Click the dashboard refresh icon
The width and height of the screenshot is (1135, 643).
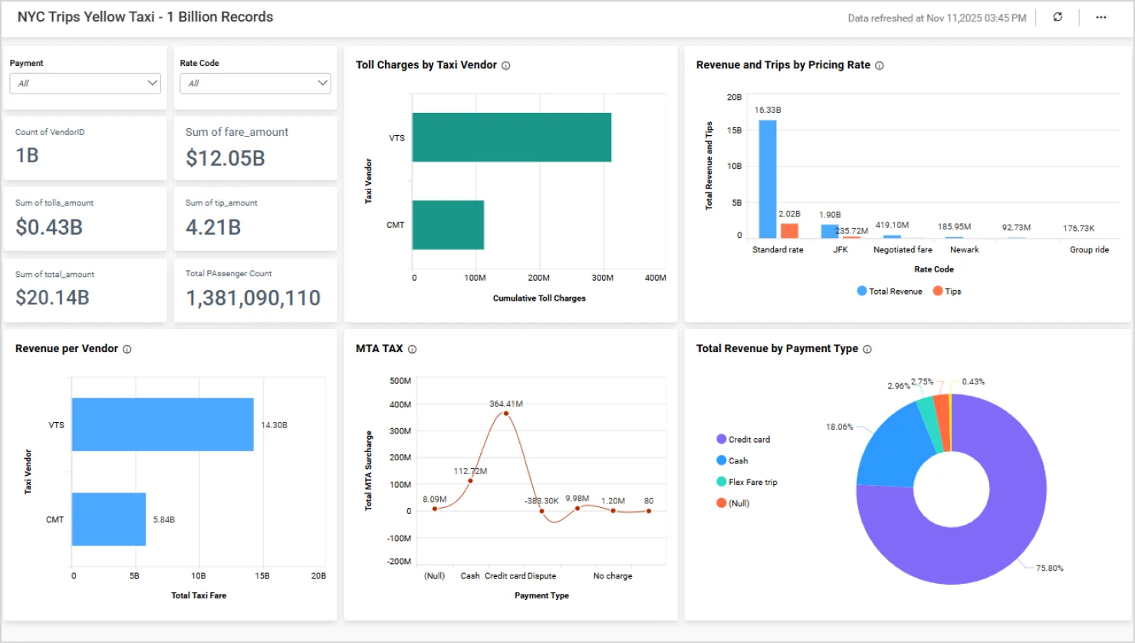coord(1058,17)
